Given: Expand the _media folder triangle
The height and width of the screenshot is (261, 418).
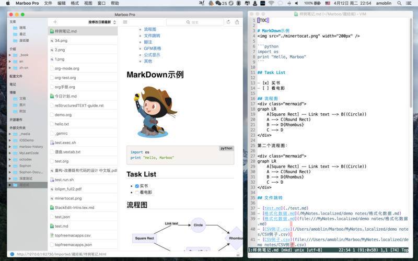Looking at the screenshot, I should click(x=10, y=134).
